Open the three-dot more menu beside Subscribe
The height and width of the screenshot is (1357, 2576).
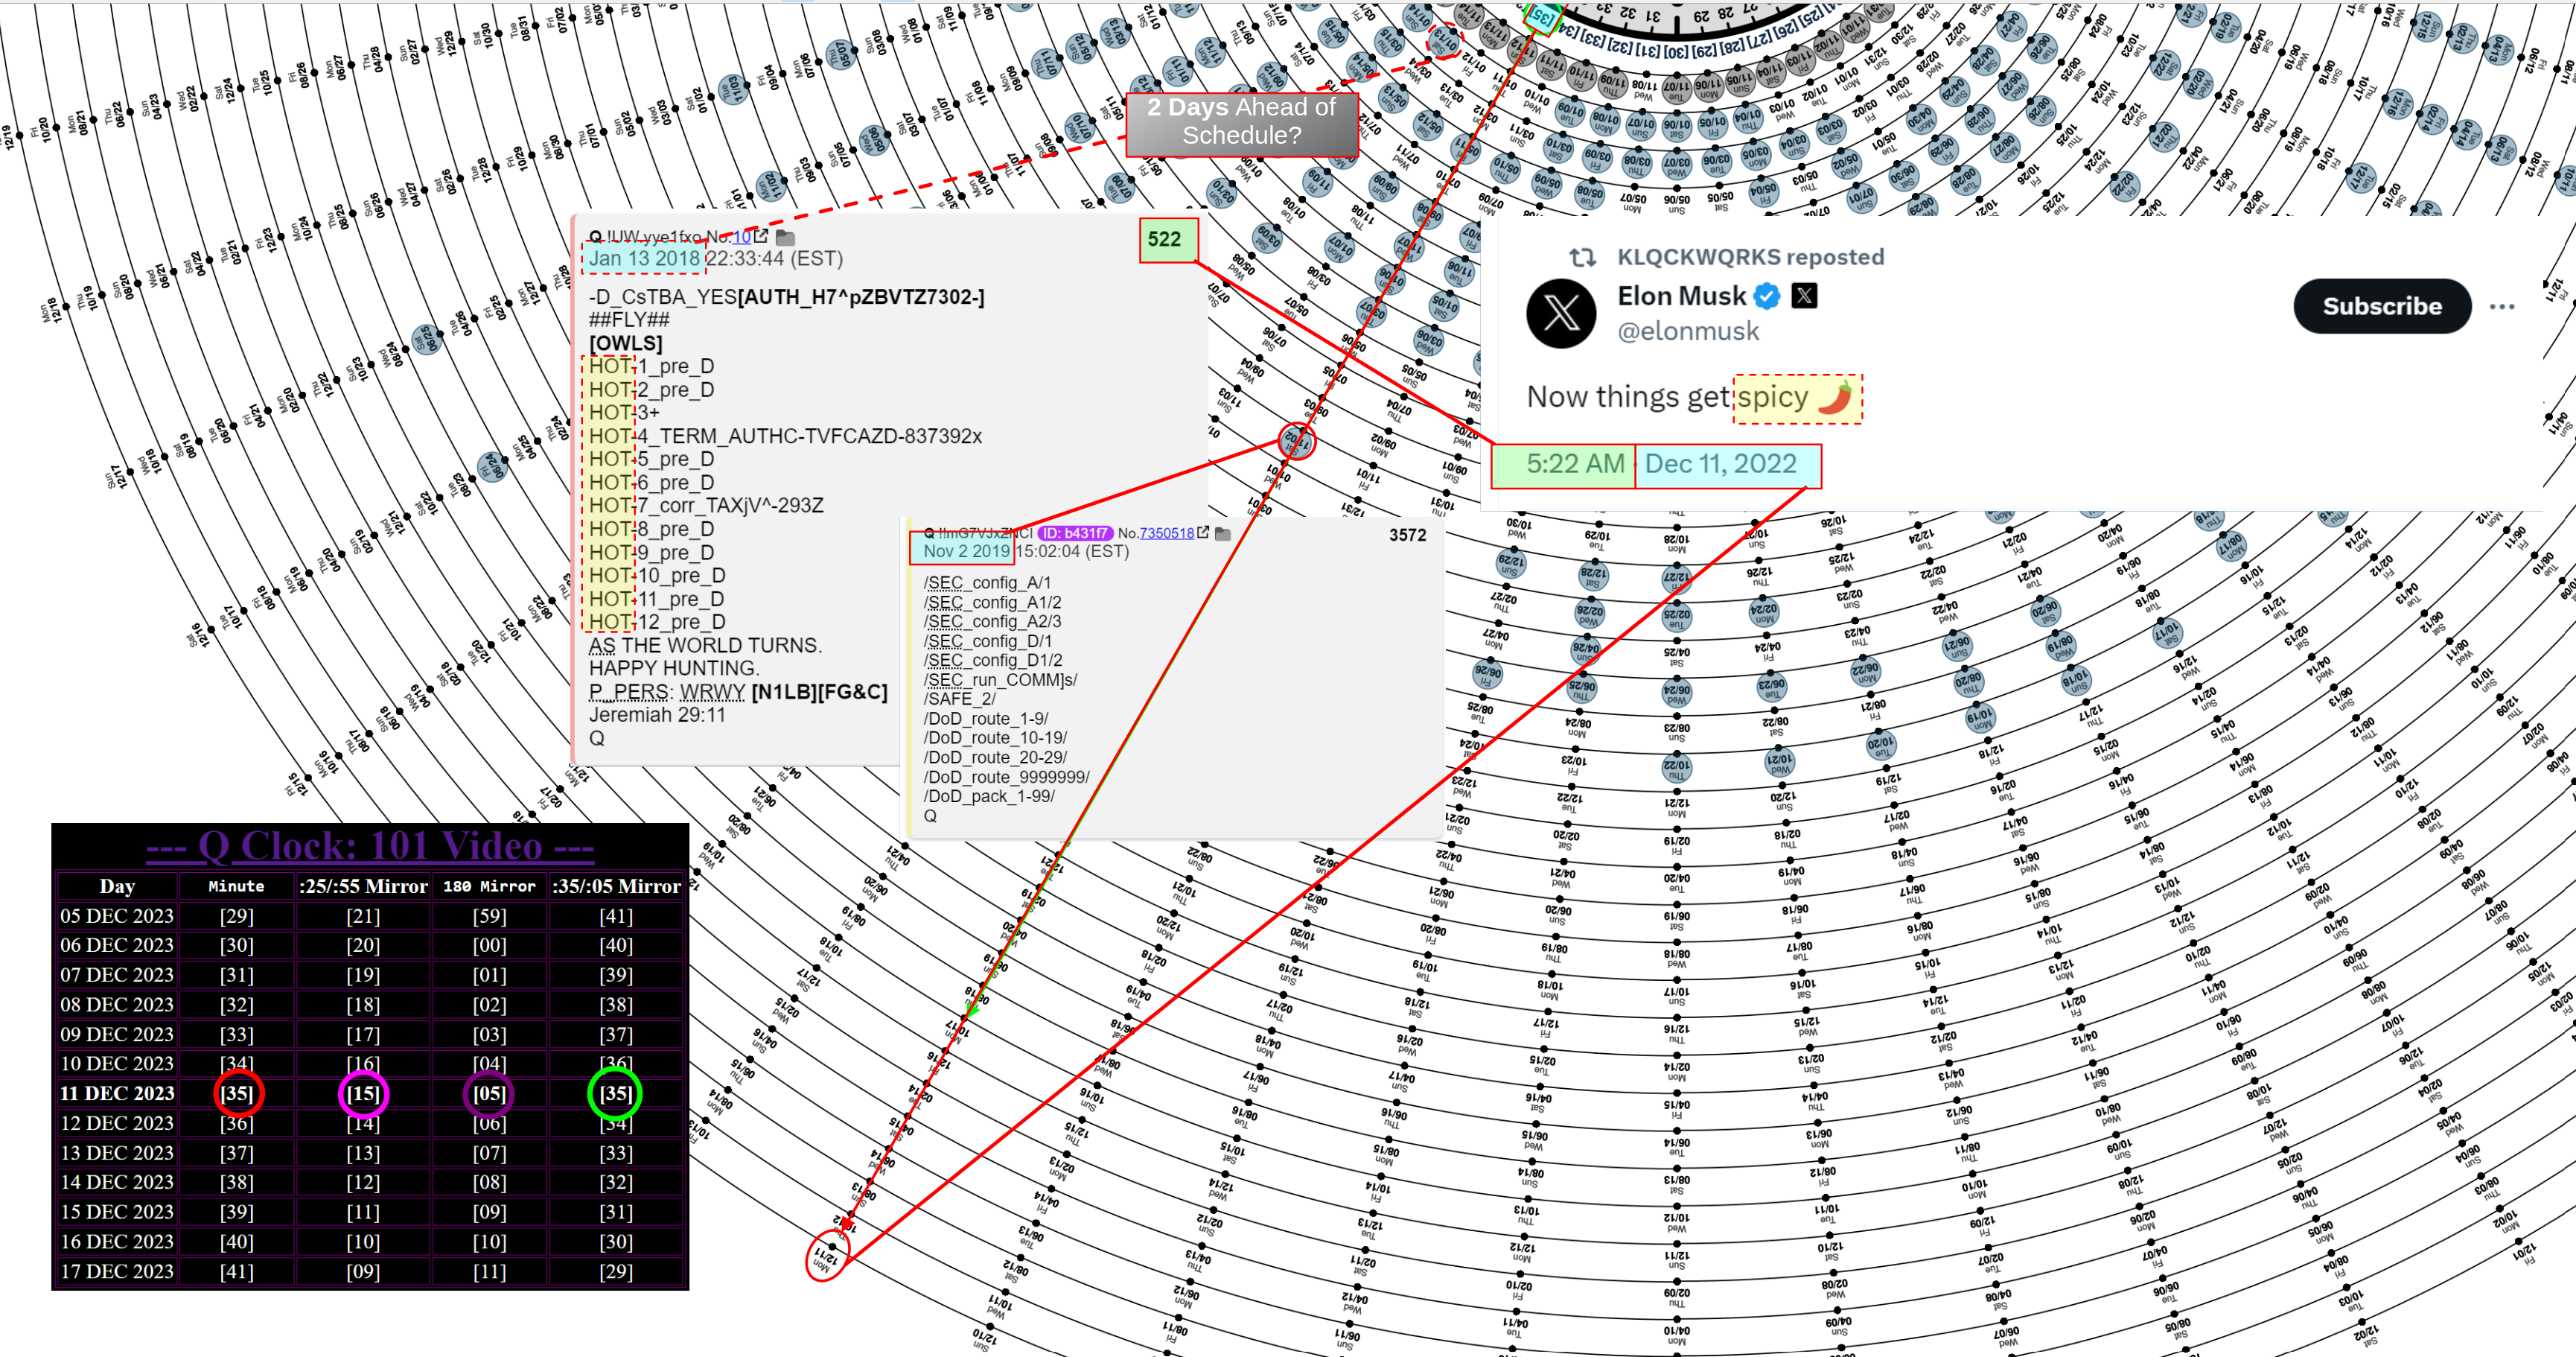[x=2501, y=306]
